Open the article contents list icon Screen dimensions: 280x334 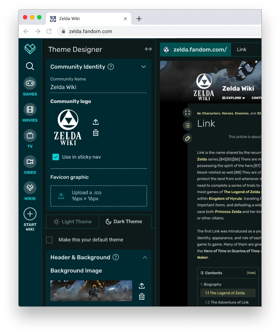pos(187,126)
